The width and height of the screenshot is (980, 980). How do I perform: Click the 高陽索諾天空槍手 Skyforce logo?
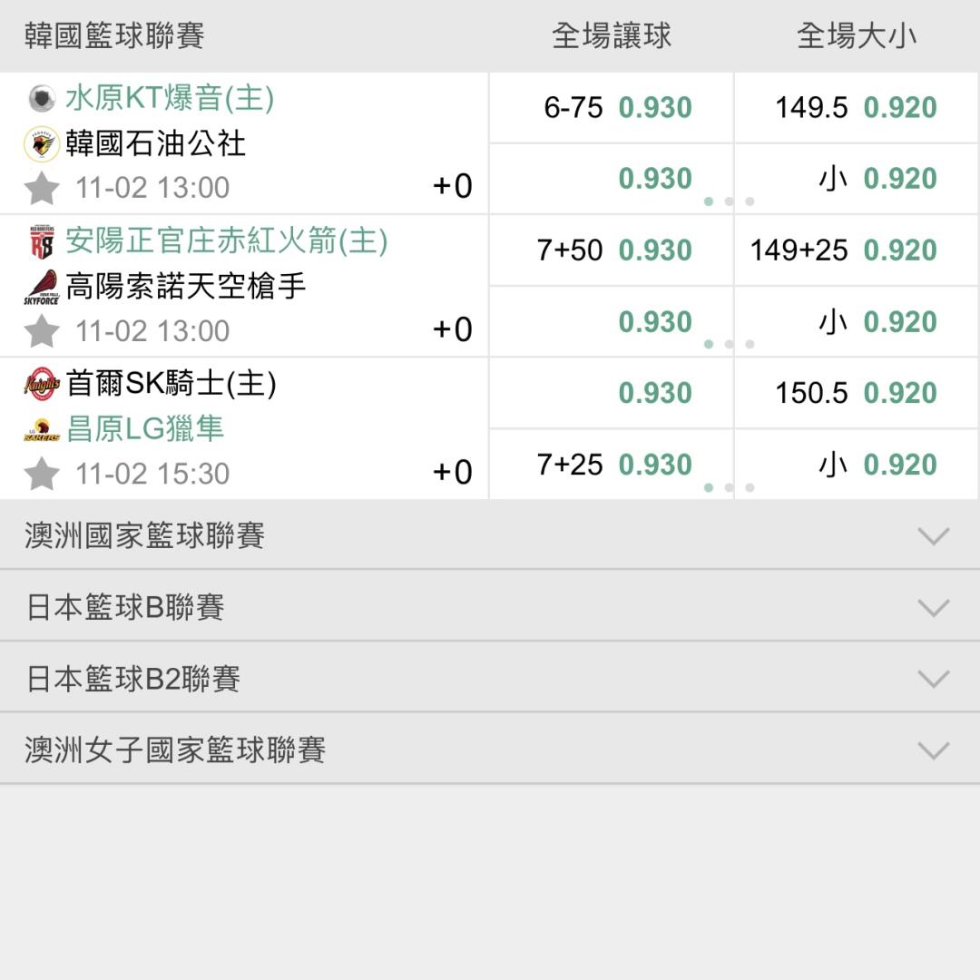click(41, 287)
